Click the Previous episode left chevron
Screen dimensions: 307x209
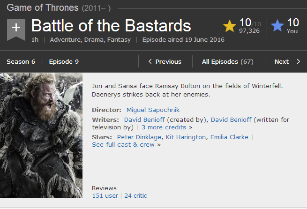point(150,61)
